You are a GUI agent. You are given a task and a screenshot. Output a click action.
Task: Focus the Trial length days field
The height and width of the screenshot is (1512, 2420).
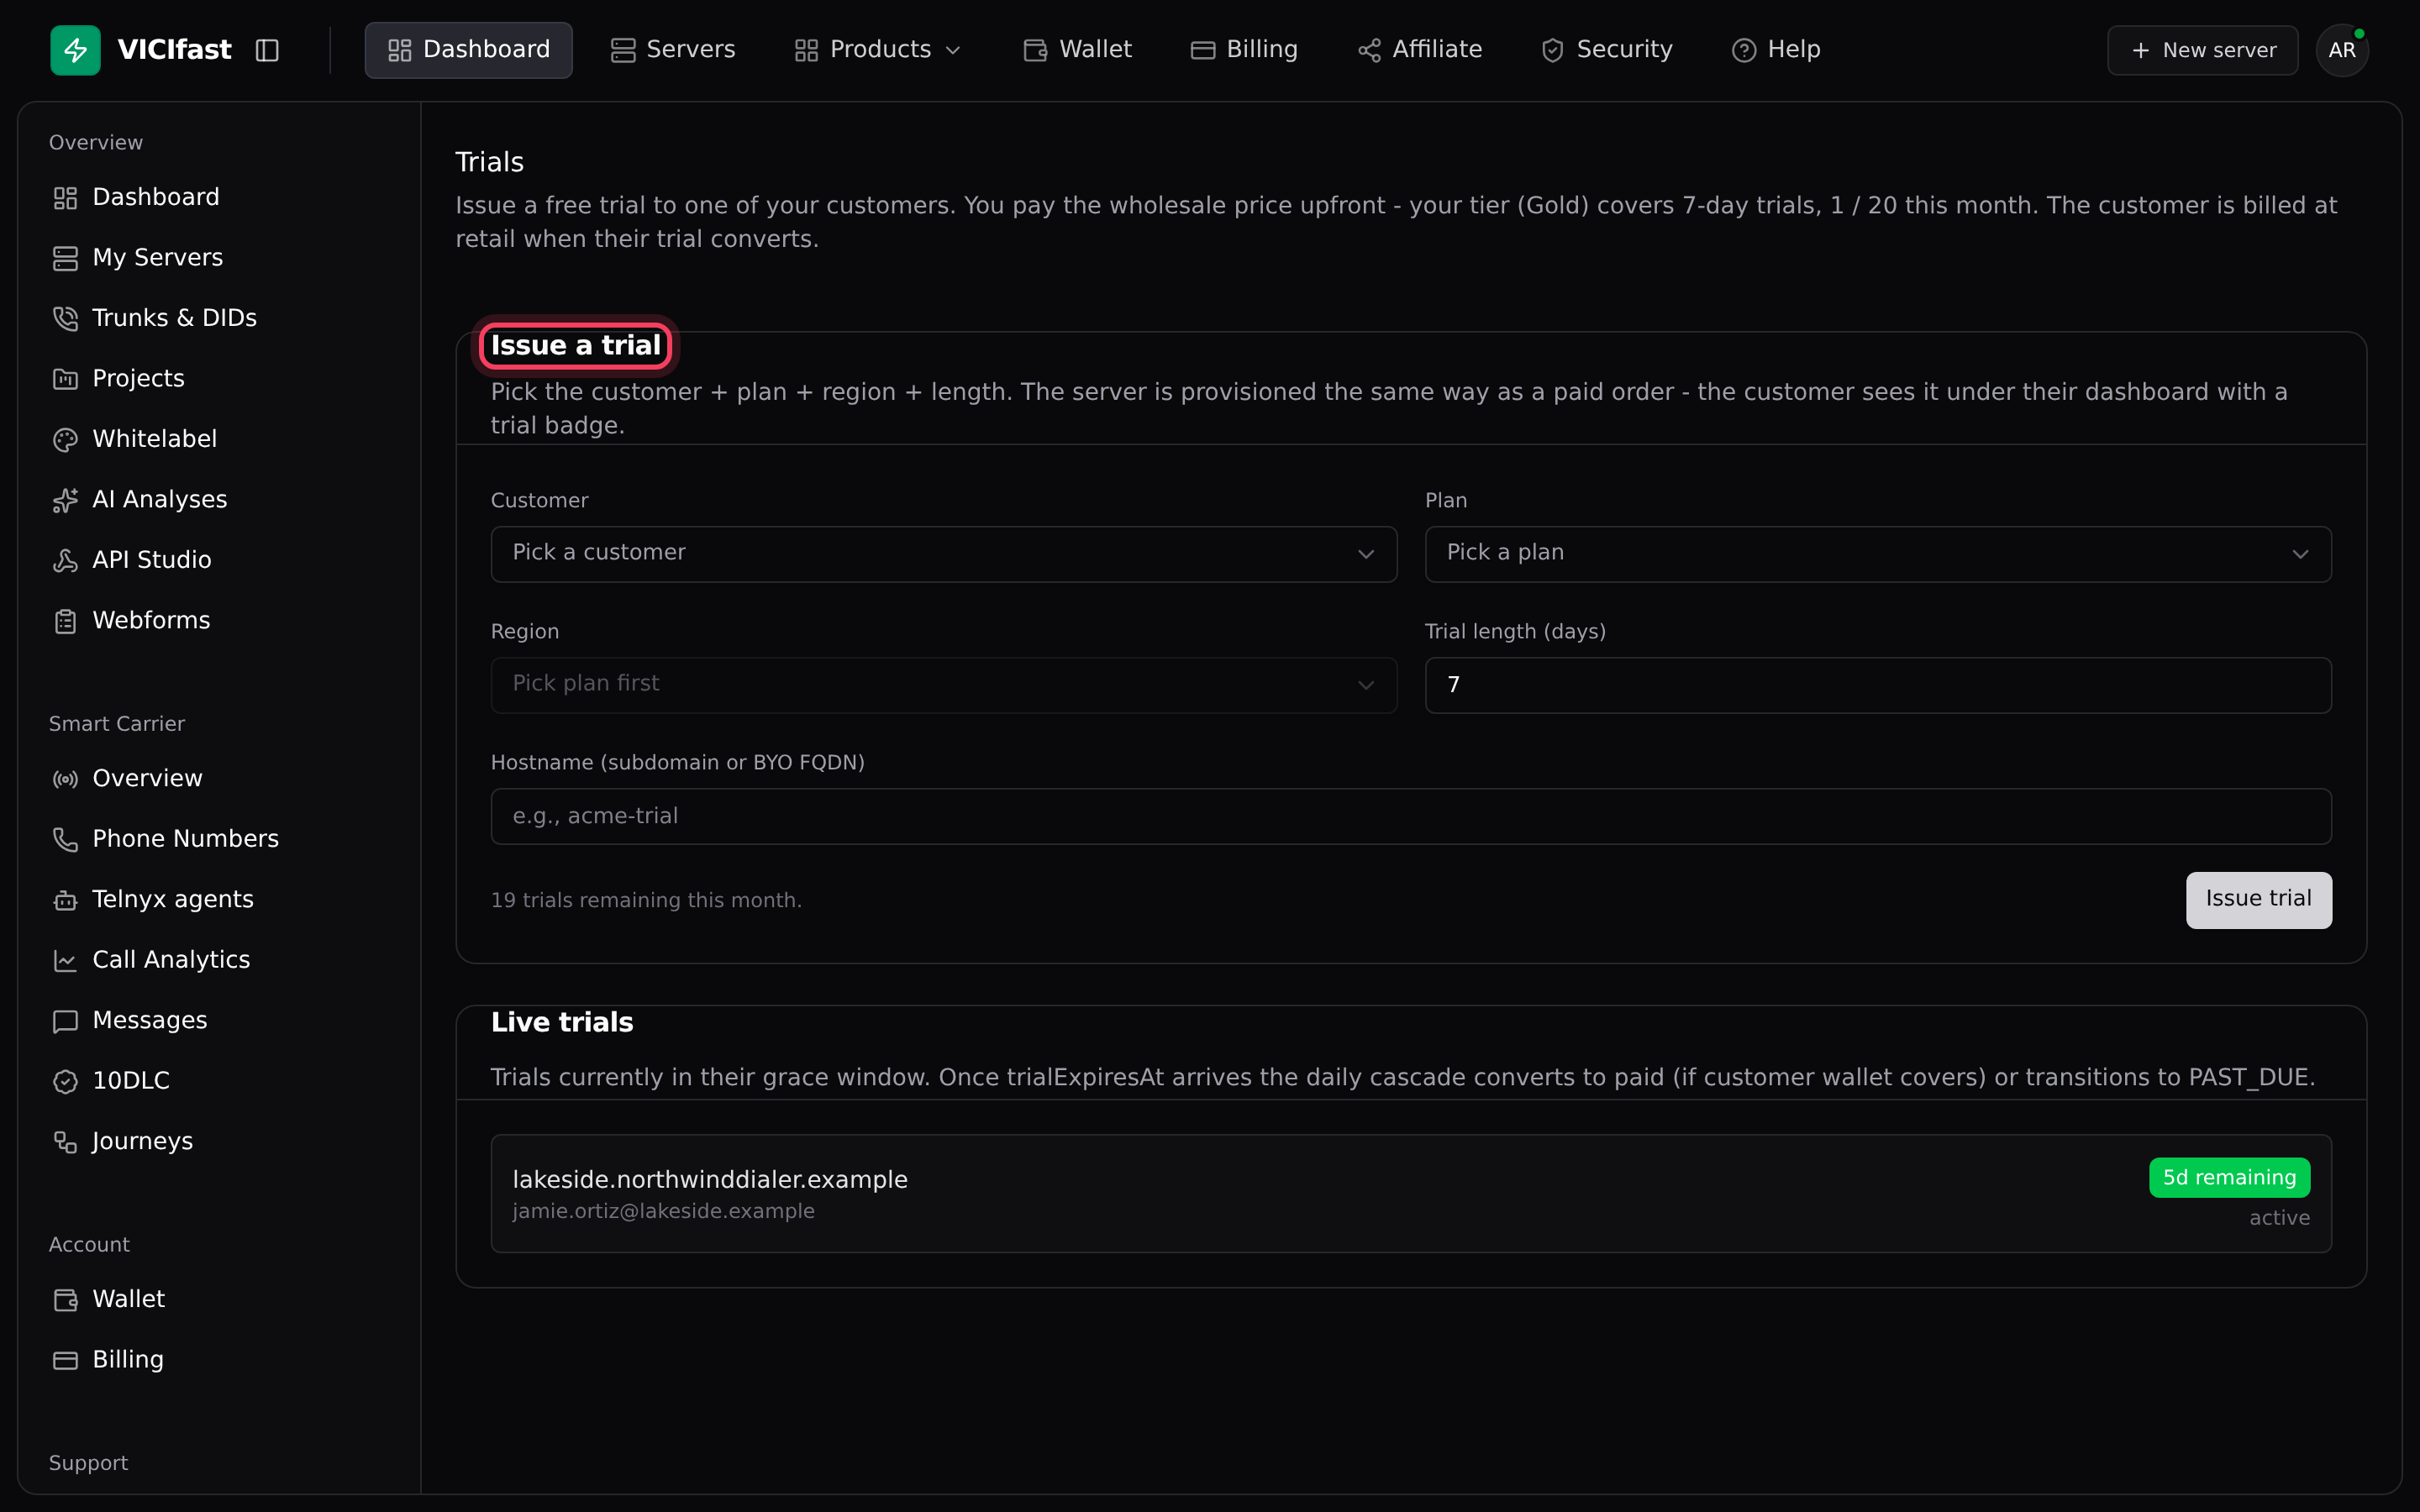point(1878,685)
